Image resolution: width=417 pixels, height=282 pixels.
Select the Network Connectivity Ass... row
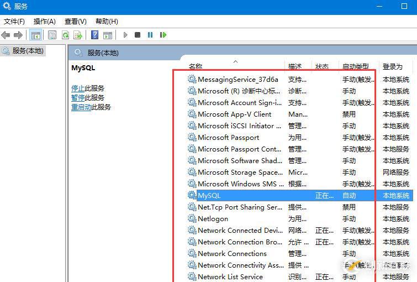tap(300, 265)
